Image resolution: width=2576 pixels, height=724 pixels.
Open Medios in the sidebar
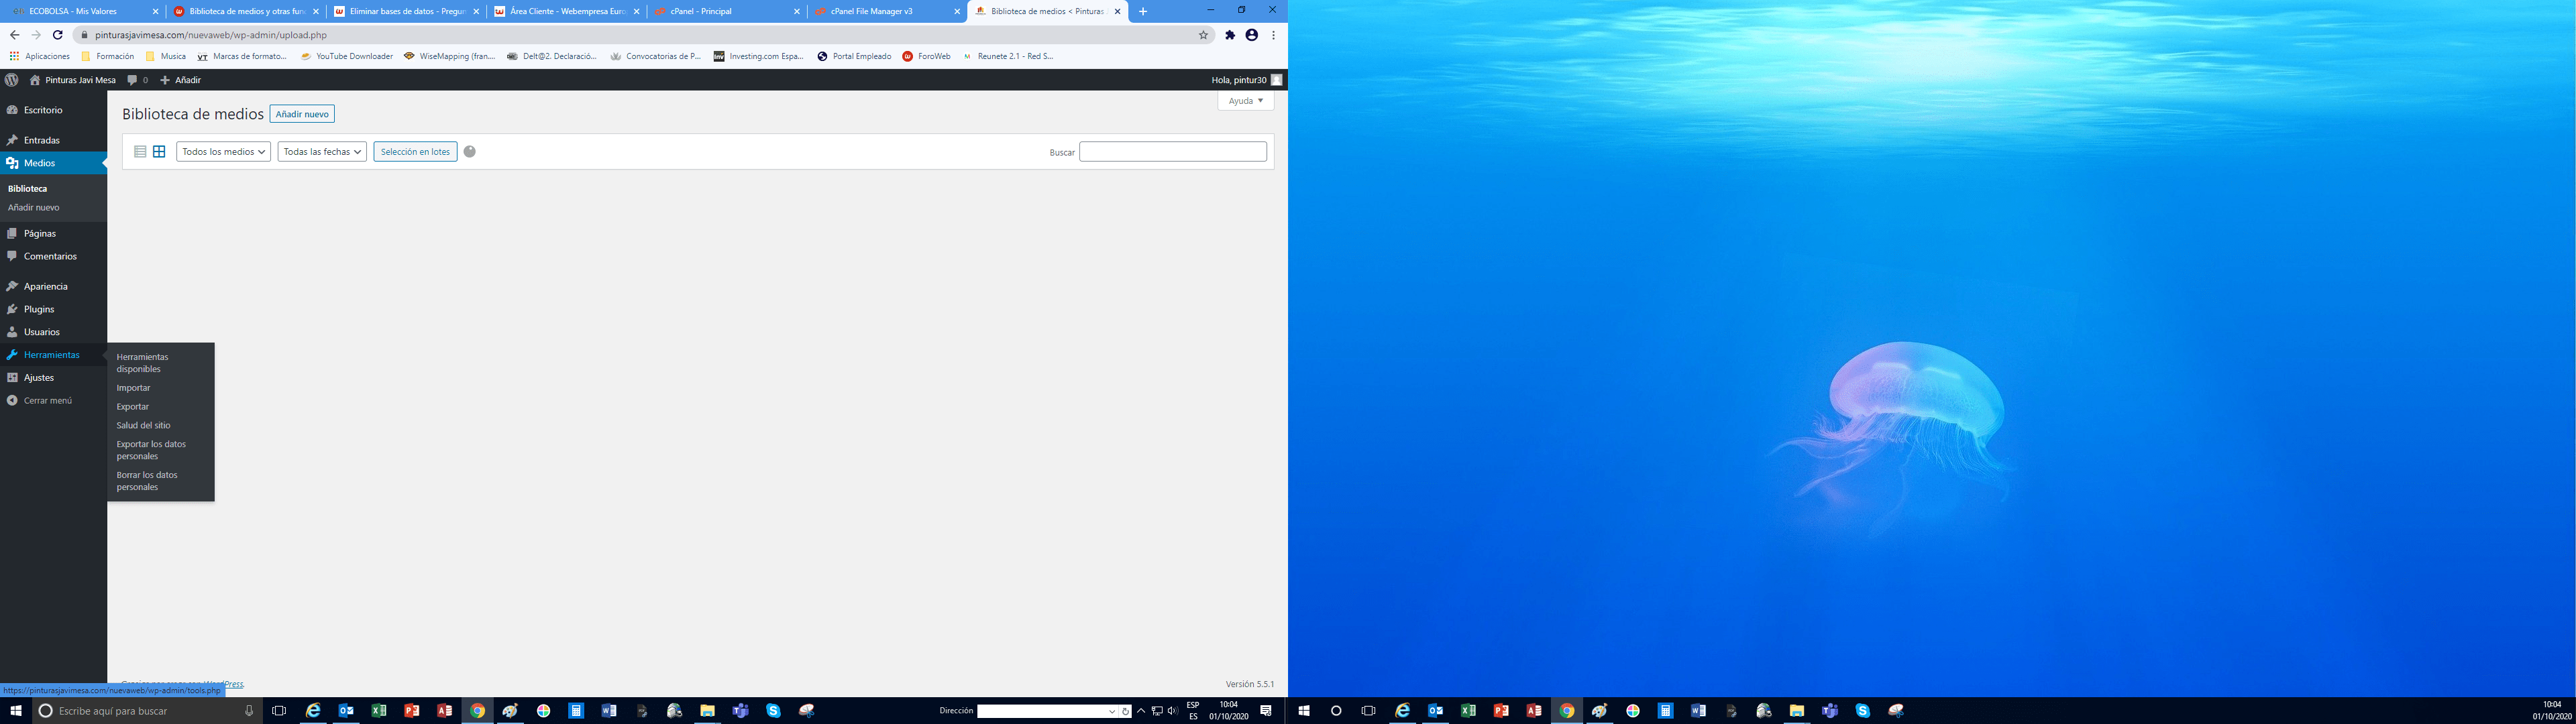[53, 163]
